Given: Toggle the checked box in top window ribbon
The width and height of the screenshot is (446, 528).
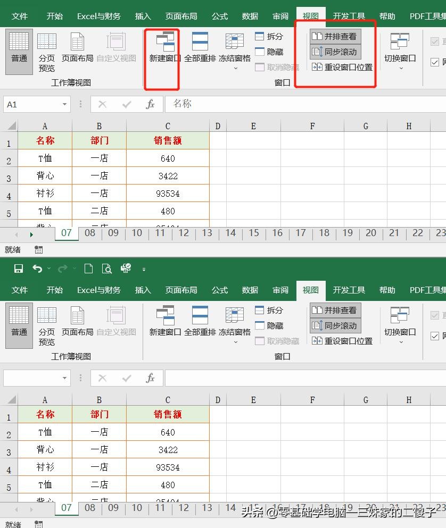Looking at the screenshot, I should tap(435, 62).
